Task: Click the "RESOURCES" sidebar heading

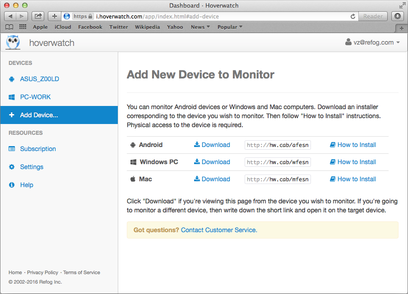Action: pyautogui.click(x=25, y=133)
